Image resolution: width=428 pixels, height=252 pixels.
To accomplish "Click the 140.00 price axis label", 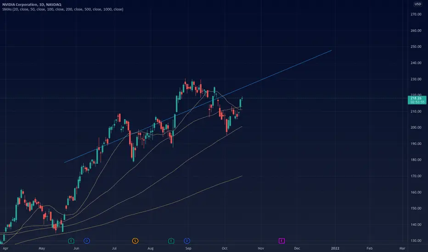I will pos(416,225).
